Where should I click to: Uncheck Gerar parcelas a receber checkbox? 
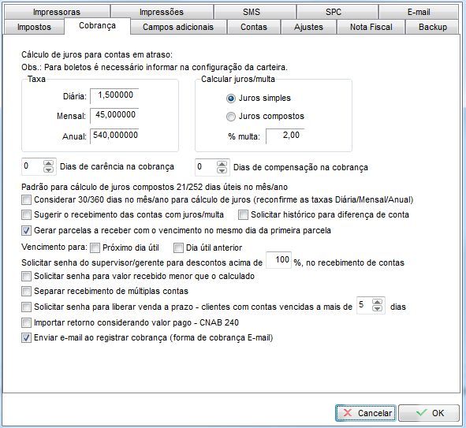click(x=26, y=230)
